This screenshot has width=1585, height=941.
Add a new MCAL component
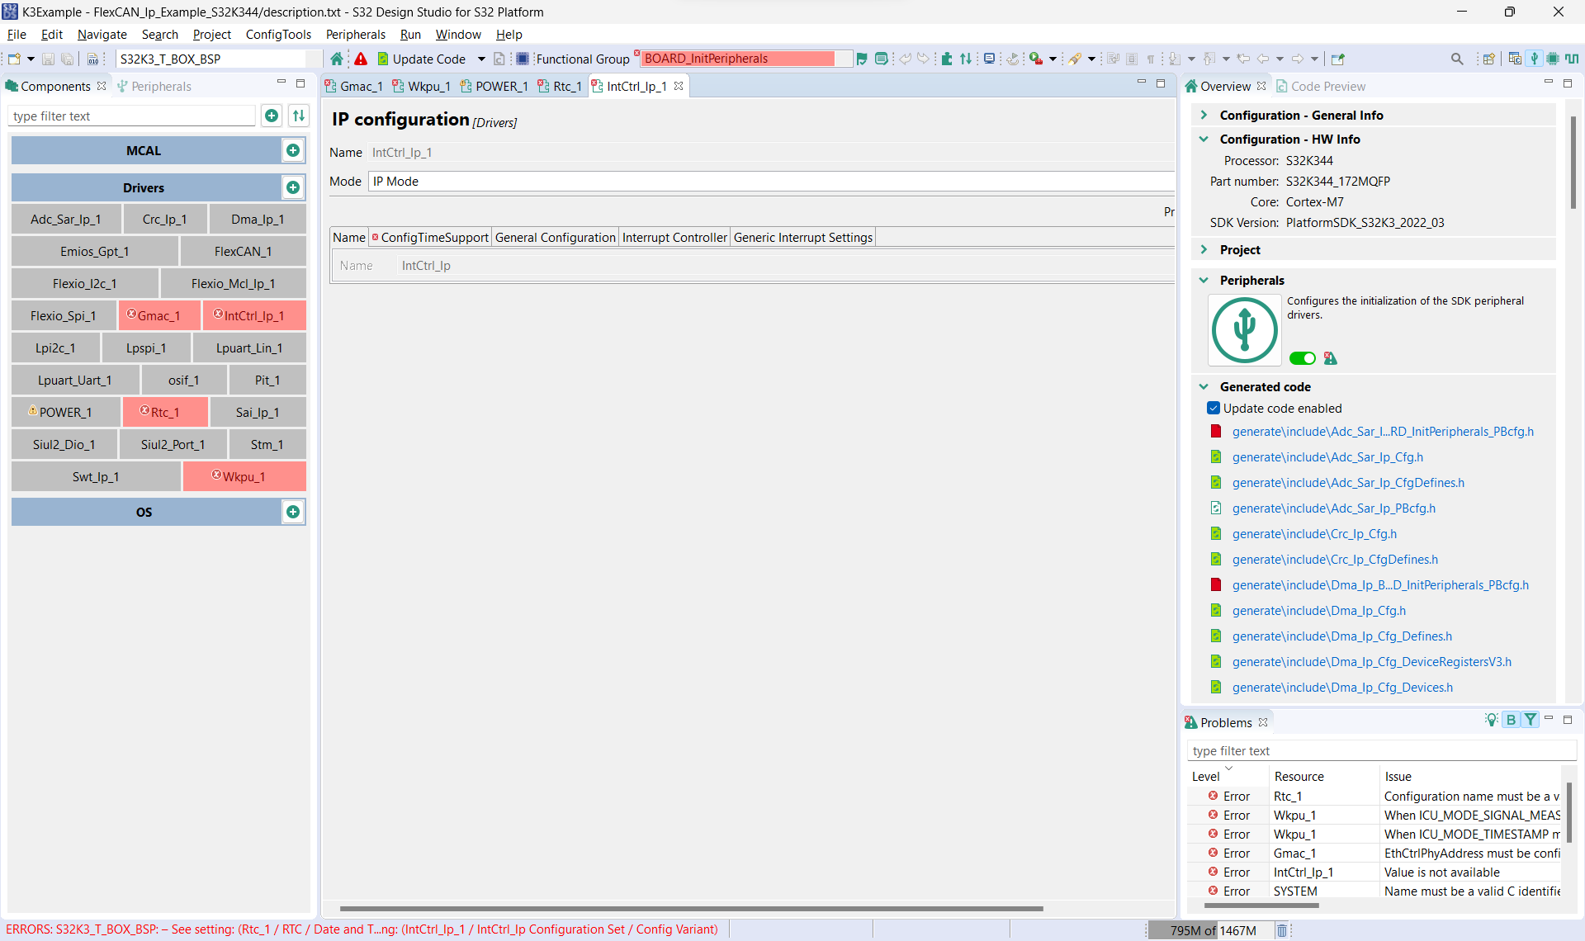pyautogui.click(x=293, y=150)
